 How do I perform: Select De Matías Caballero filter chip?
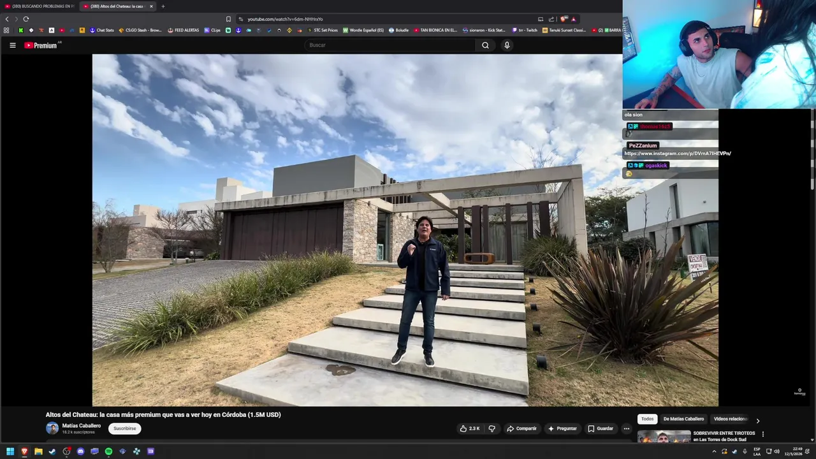683,419
